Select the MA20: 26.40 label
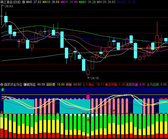The width and height of the screenshot is (168, 139). pyautogui.click(x=69, y=2)
